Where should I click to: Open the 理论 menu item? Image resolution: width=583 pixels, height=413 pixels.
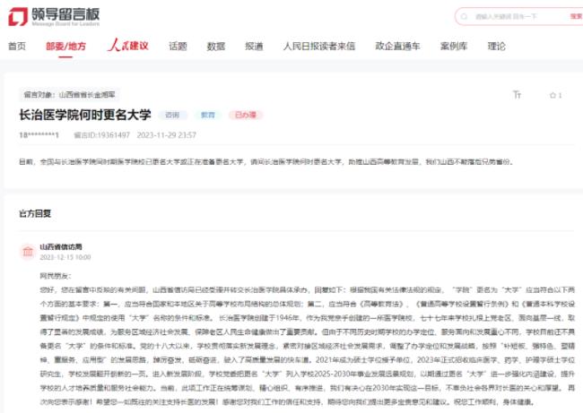496,46
